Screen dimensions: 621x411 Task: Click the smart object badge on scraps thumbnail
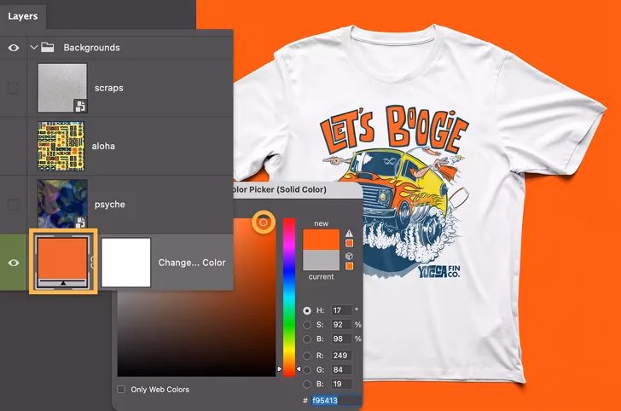[x=79, y=107]
